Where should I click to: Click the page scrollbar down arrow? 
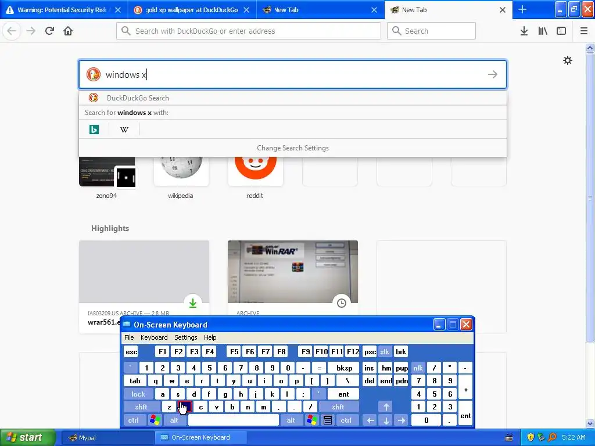[x=590, y=423]
